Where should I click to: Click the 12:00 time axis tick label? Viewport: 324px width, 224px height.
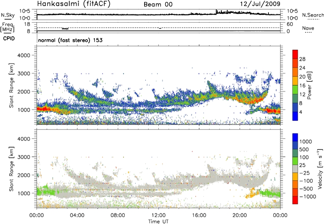[x=158, y=216]
